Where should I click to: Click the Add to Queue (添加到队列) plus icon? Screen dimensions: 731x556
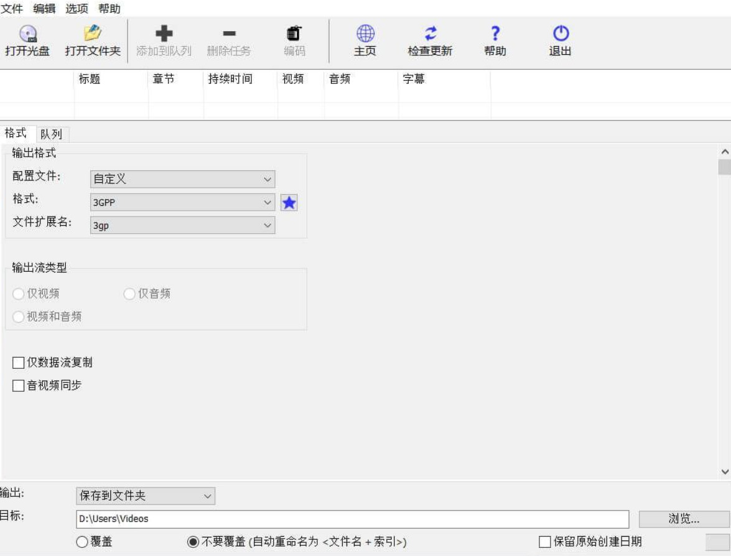click(164, 34)
